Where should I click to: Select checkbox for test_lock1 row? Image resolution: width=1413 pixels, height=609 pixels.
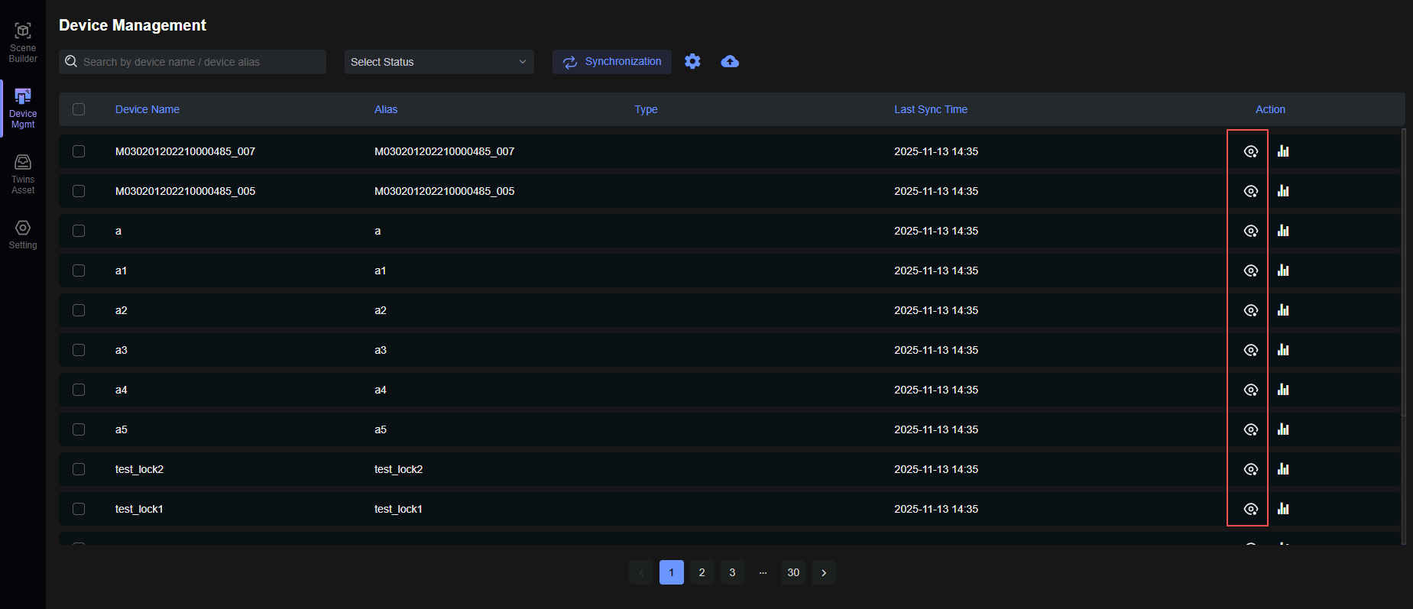[79, 509]
